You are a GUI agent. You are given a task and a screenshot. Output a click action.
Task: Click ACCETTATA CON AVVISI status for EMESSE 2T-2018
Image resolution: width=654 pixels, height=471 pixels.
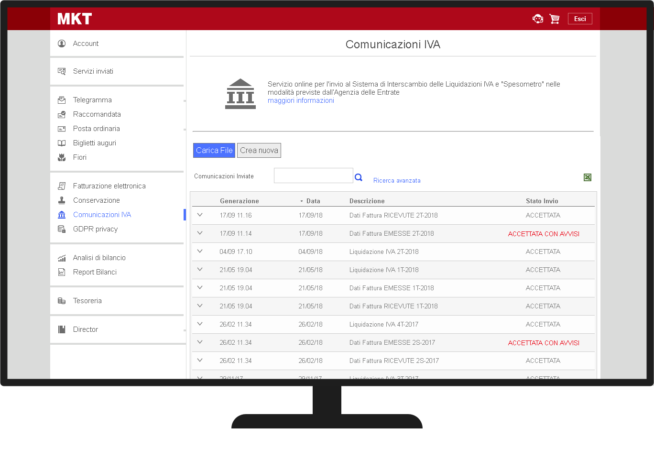[x=544, y=234]
